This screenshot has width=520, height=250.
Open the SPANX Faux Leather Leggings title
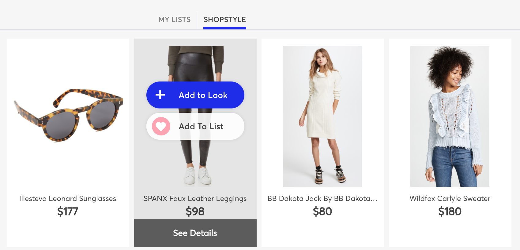195,199
